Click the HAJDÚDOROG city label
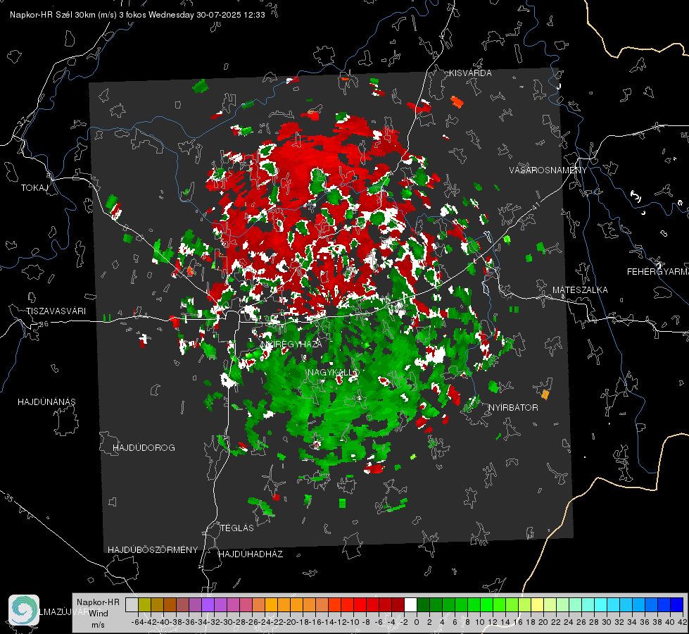Image resolution: width=689 pixels, height=634 pixels. [144, 448]
